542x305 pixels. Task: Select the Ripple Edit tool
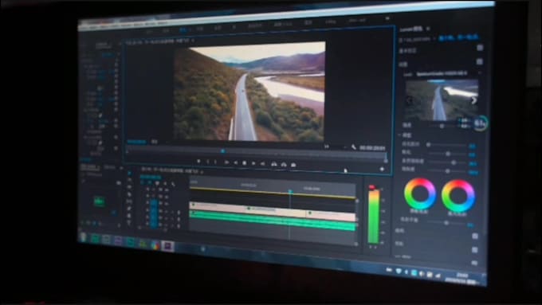tap(130, 187)
